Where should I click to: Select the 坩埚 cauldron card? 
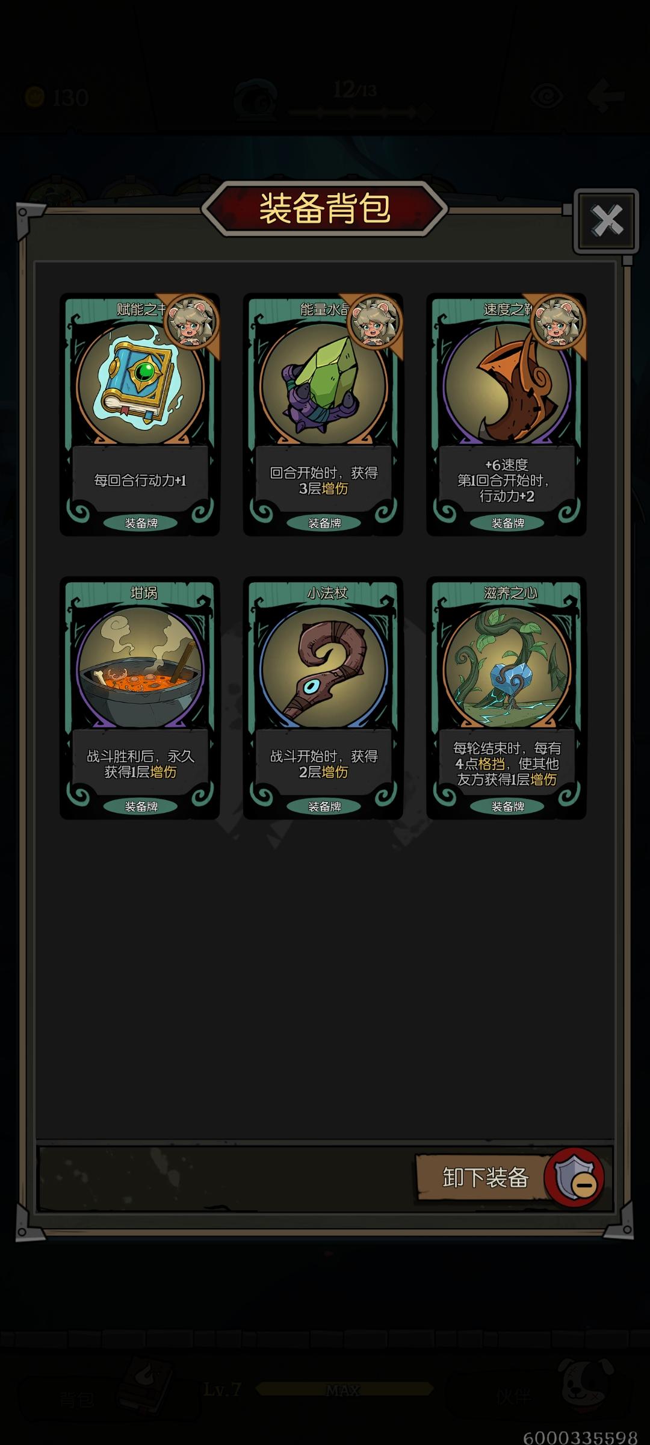140,698
